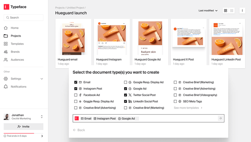The image size is (251, 142).
Task: Click the red Typeface icon in prompt bar
Action: tap(77, 118)
